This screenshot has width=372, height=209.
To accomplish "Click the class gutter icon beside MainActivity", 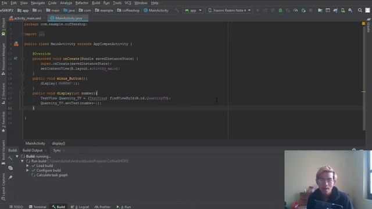I will point(16,44).
